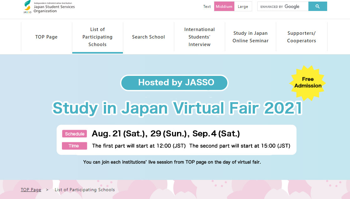Select Middium text size

(x=224, y=7)
